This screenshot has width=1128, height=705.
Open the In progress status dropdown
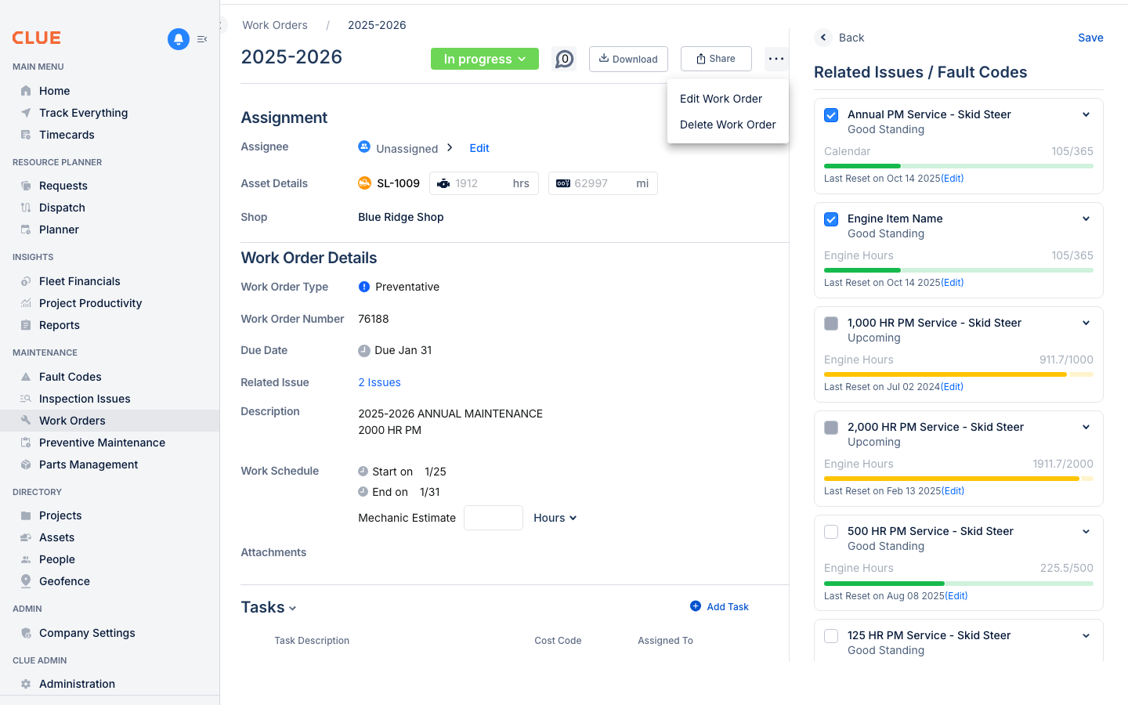coord(484,59)
